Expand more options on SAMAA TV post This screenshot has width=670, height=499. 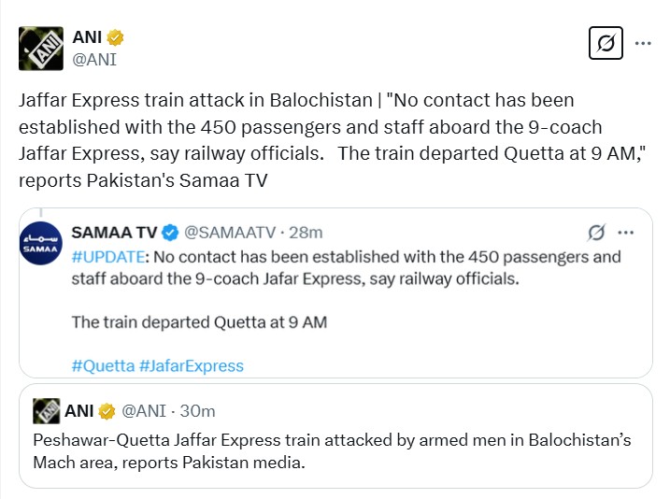pyautogui.click(x=626, y=232)
